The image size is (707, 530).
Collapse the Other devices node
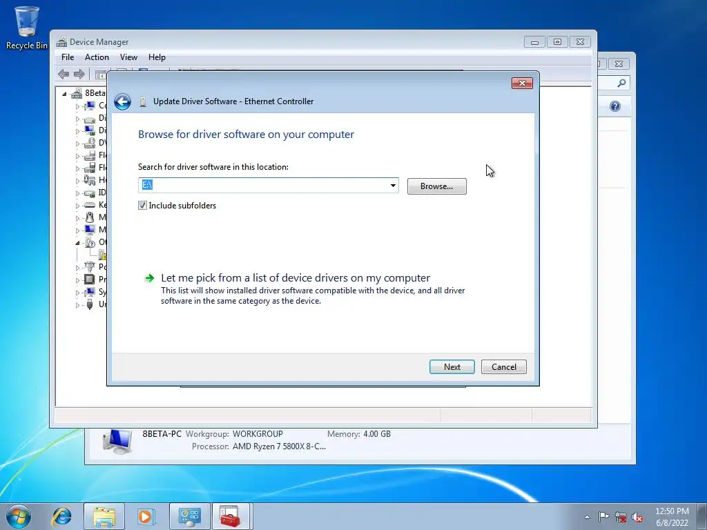(77, 243)
